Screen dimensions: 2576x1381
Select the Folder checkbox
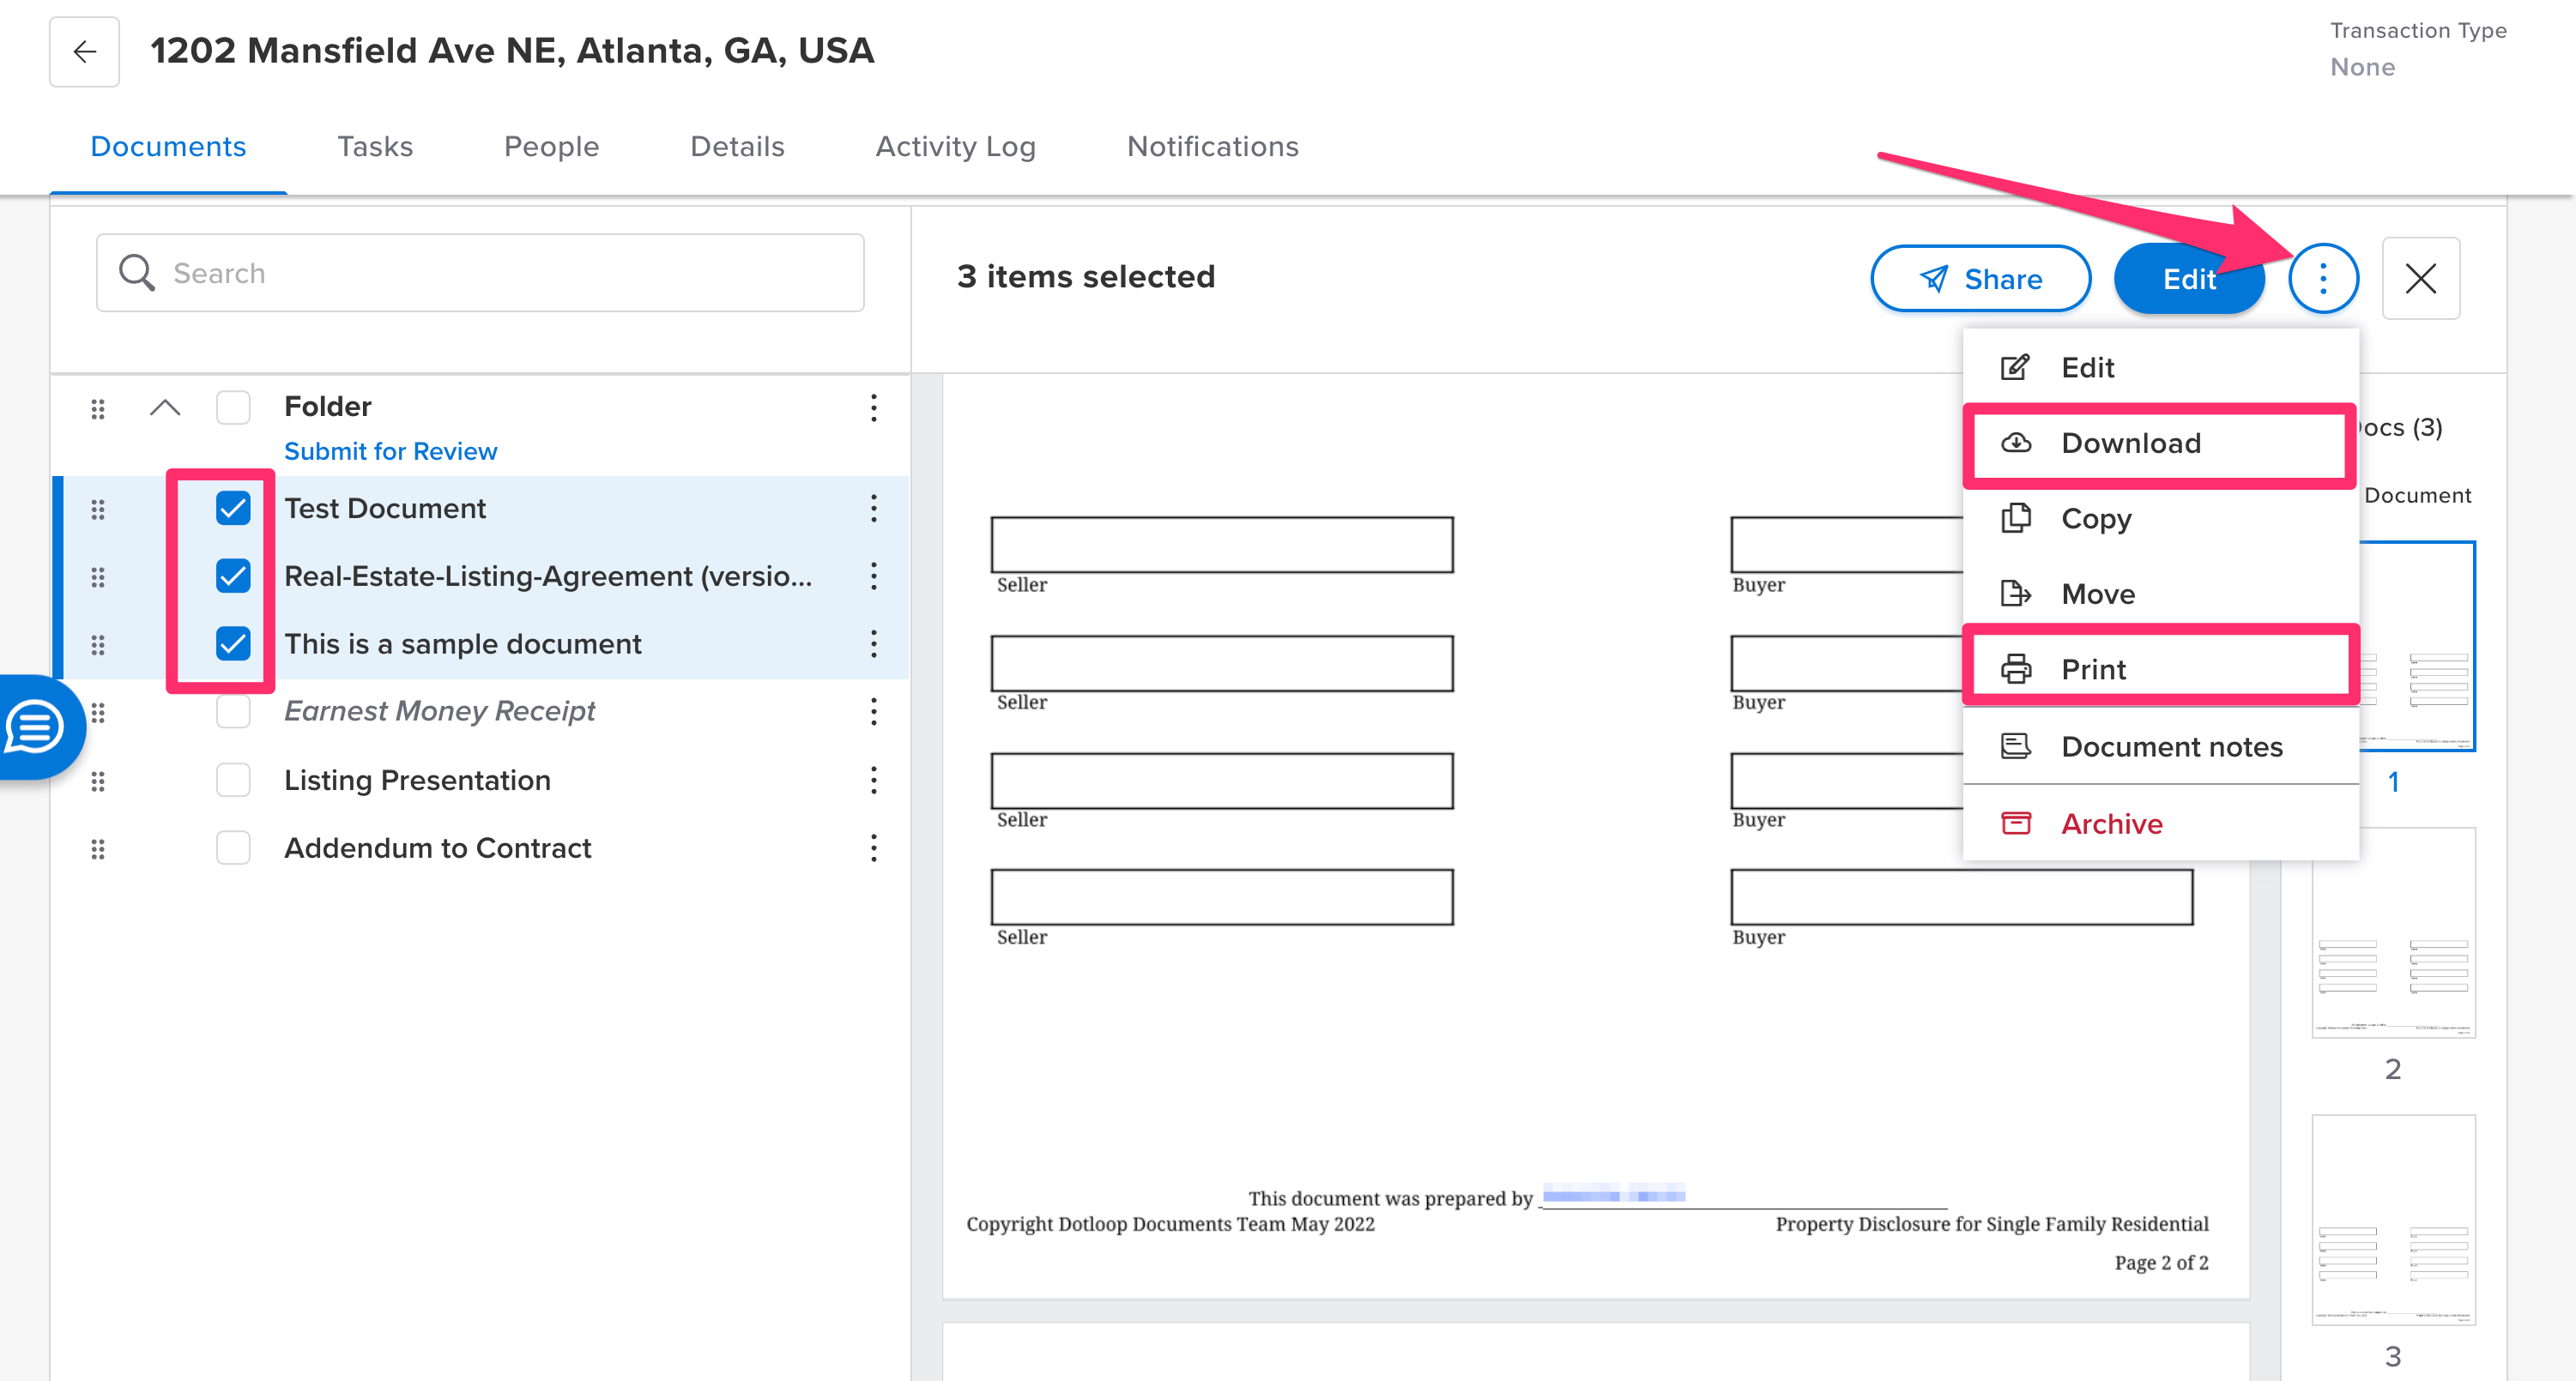tap(233, 407)
